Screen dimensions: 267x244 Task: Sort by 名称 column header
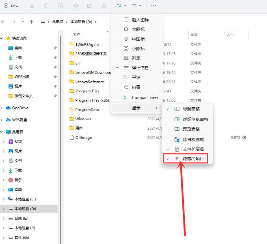[x=77, y=35]
